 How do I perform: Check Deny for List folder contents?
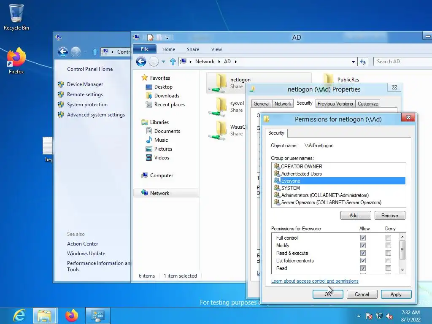pos(388,260)
